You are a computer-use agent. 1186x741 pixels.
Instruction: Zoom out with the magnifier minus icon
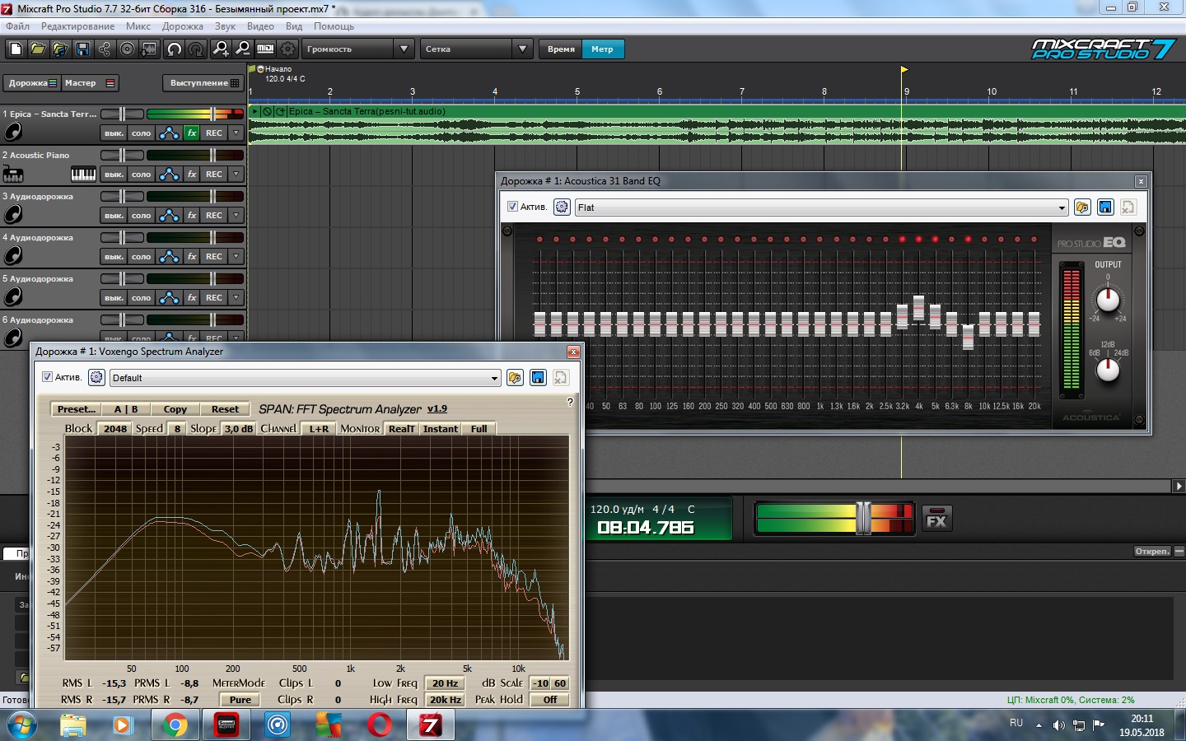click(243, 49)
